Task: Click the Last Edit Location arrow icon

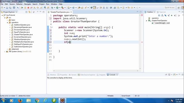Action: [129, 8]
